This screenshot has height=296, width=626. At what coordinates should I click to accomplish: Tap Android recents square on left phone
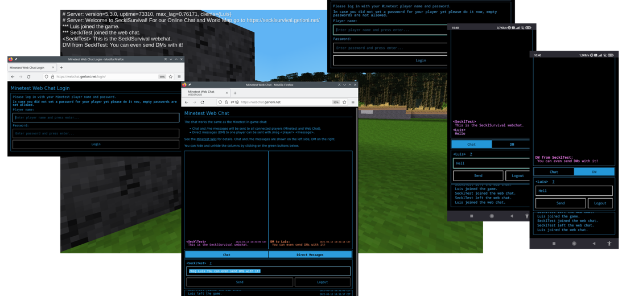(x=472, y=216)
